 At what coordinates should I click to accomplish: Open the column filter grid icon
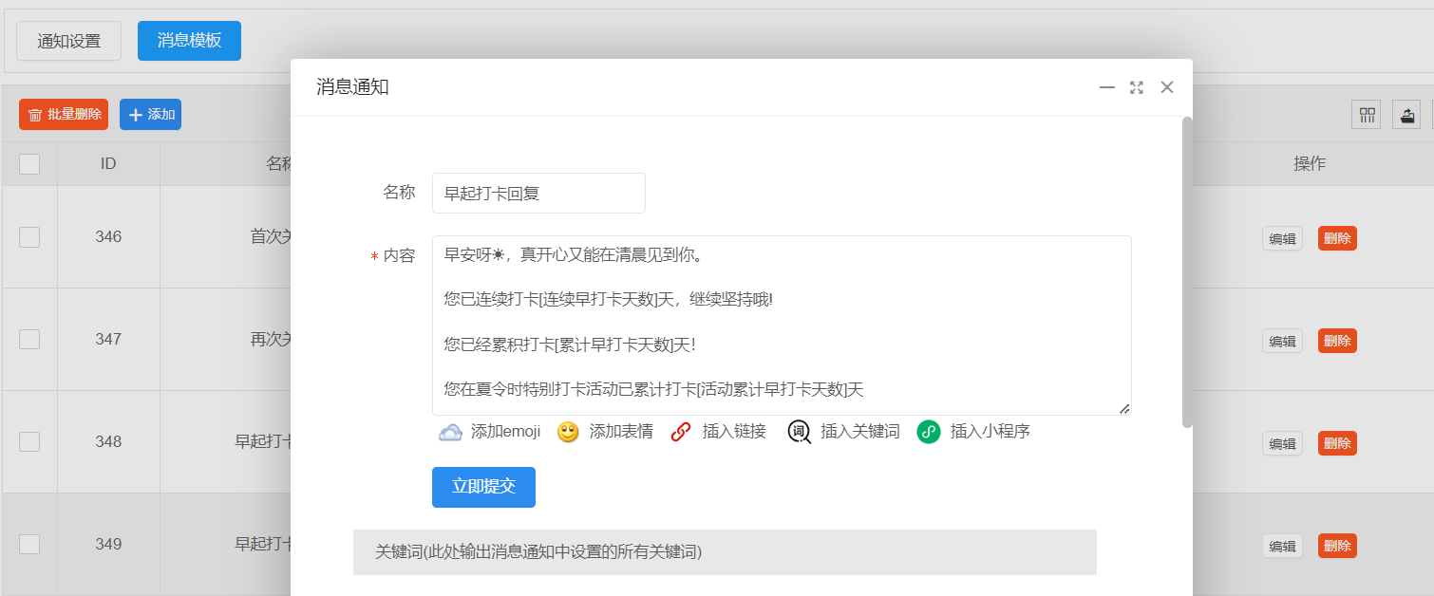coord(1367,115)
